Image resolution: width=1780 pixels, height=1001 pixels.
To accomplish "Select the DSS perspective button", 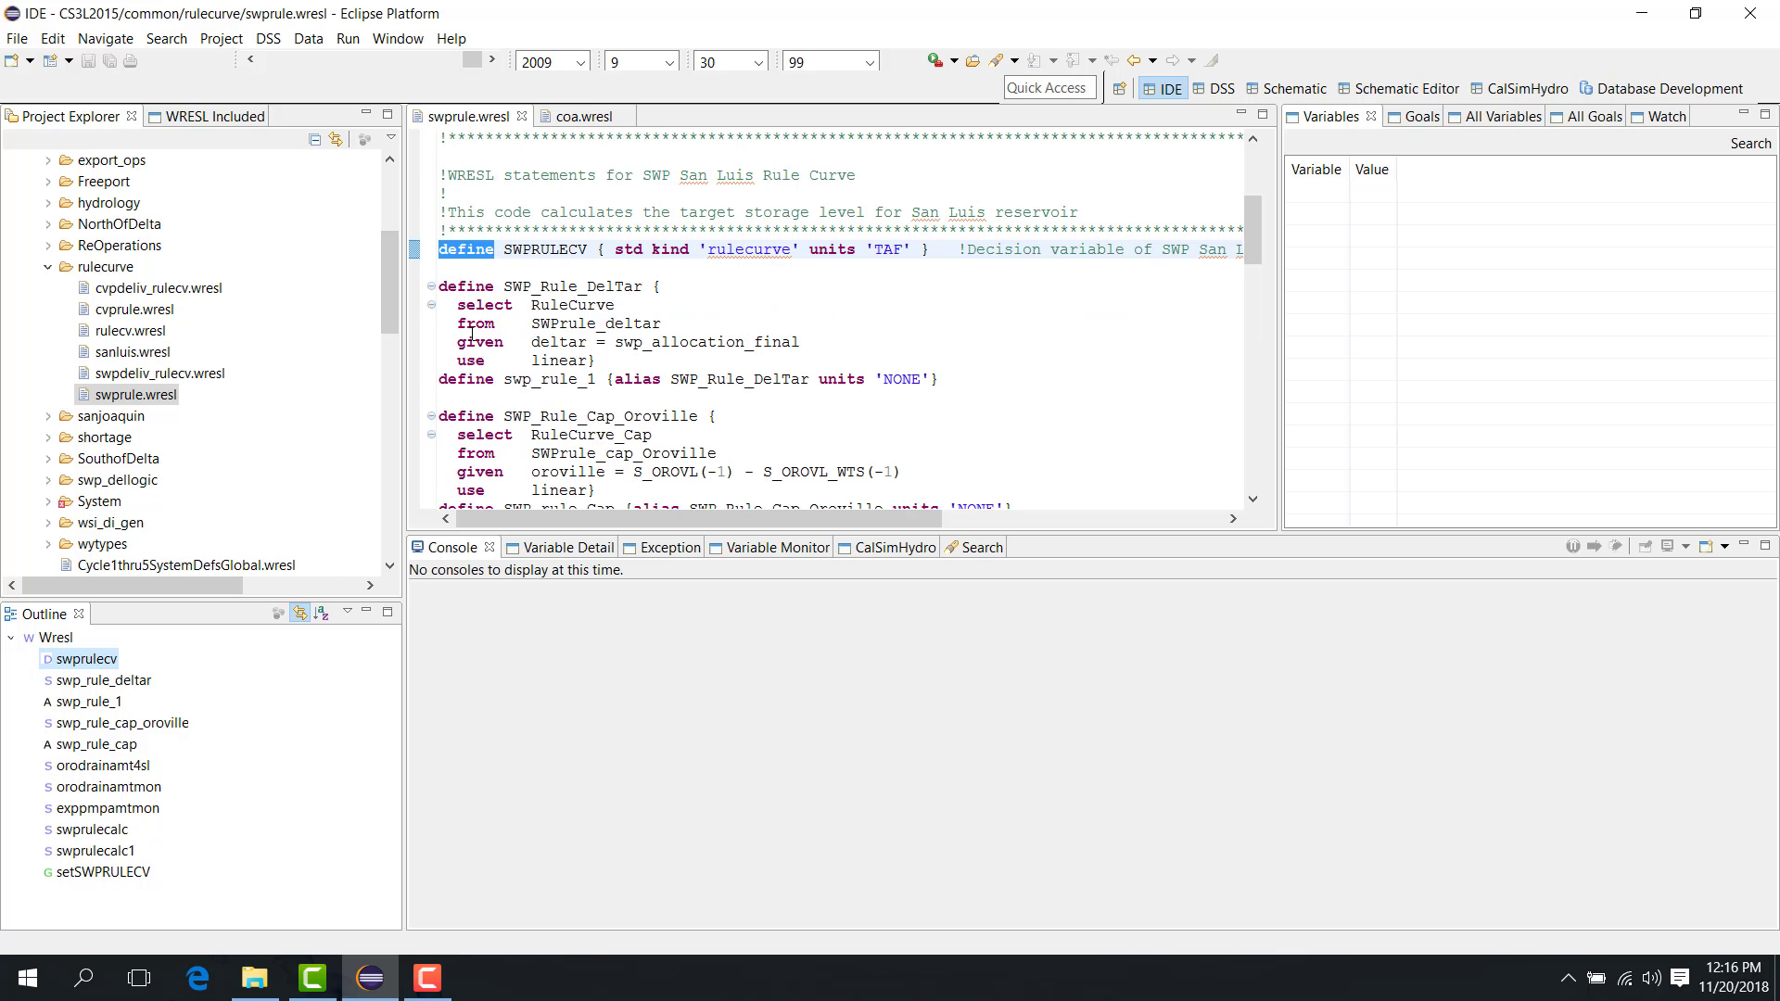I will tap(1214, 89).
